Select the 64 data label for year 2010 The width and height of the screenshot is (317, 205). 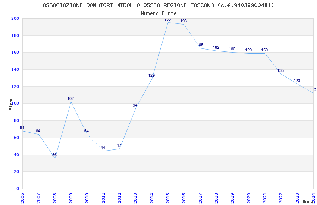tap(87, 131)
